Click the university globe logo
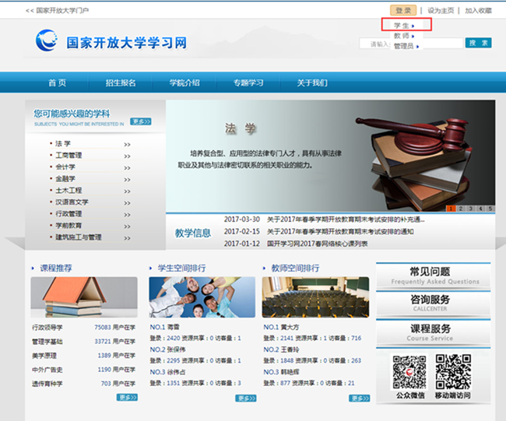 47,40
